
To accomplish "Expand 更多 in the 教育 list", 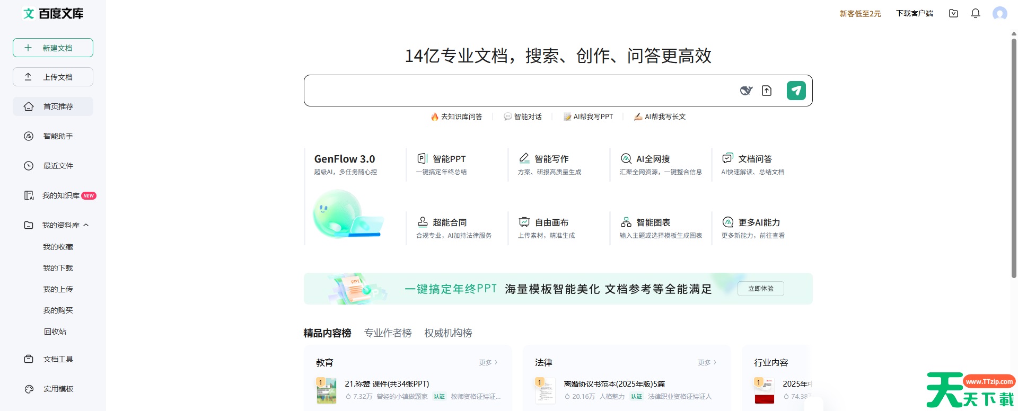I will click(488, 362).
